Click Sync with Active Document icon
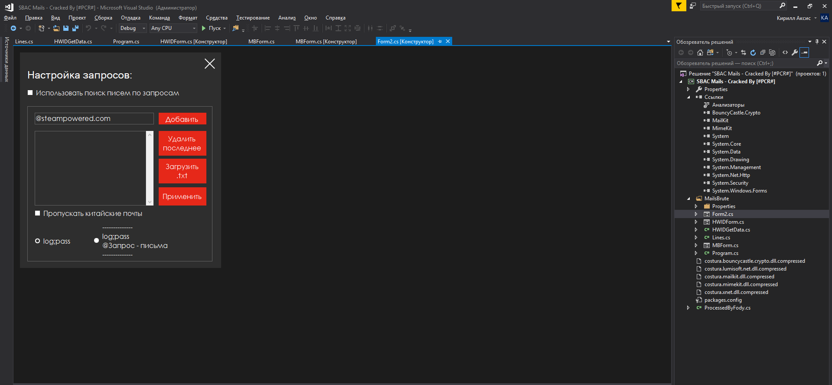This screenshot has height=385, width=832. point(744,52)
